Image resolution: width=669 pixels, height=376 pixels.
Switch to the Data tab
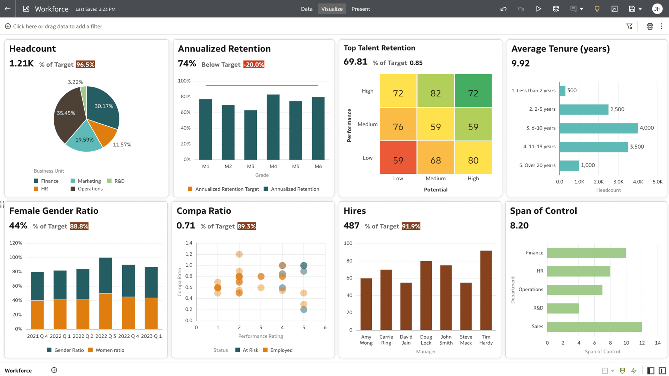point(307,9)
